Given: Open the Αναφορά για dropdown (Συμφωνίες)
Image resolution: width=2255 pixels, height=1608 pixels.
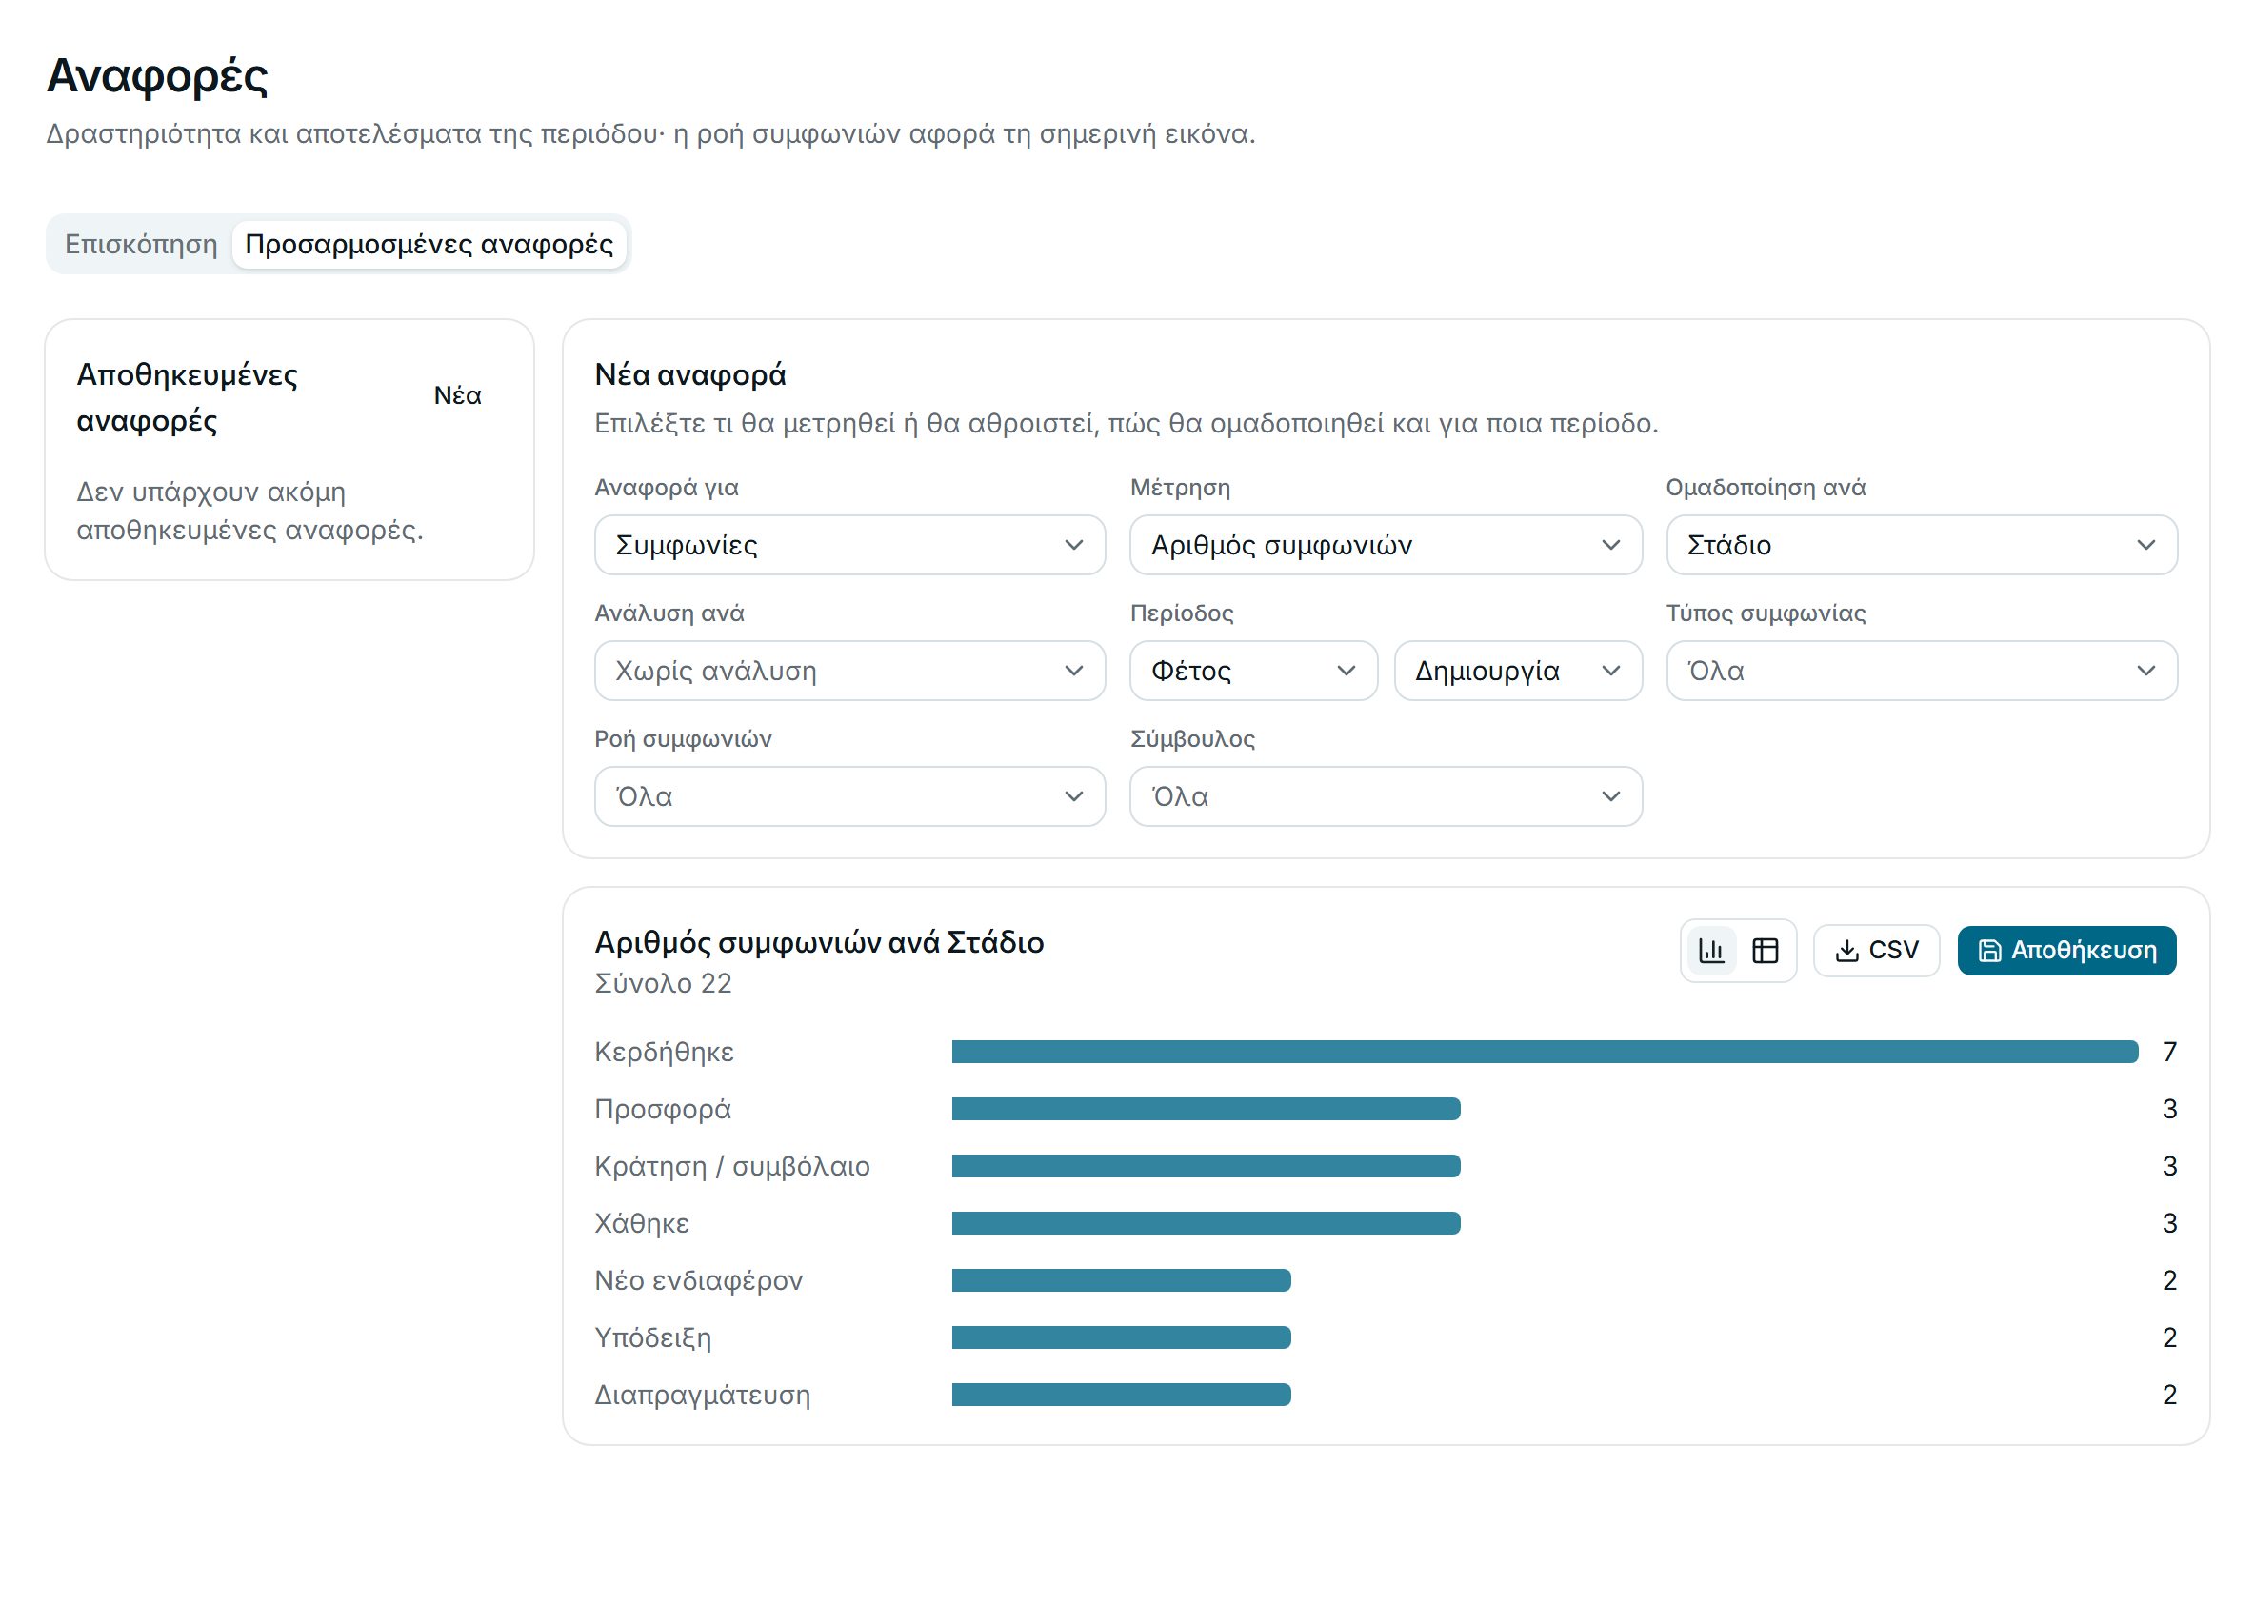Looking at the screenshot, I should 850,545.
